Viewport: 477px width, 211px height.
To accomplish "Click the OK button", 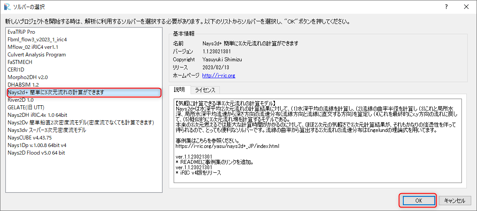I will tap(418, 200).
